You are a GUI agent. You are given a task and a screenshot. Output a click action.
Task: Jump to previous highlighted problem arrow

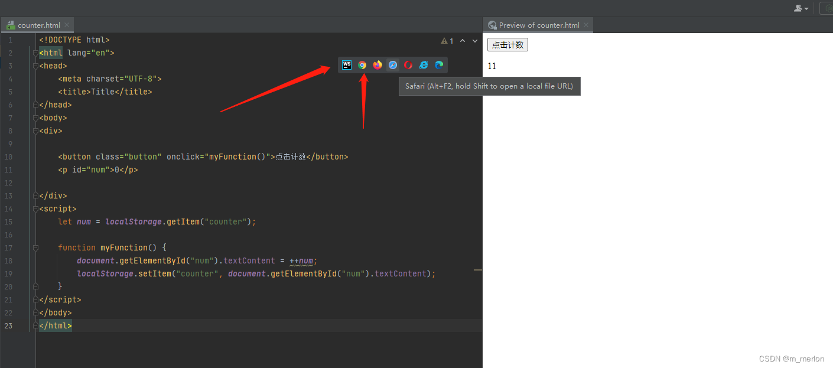tap(463, 41)
